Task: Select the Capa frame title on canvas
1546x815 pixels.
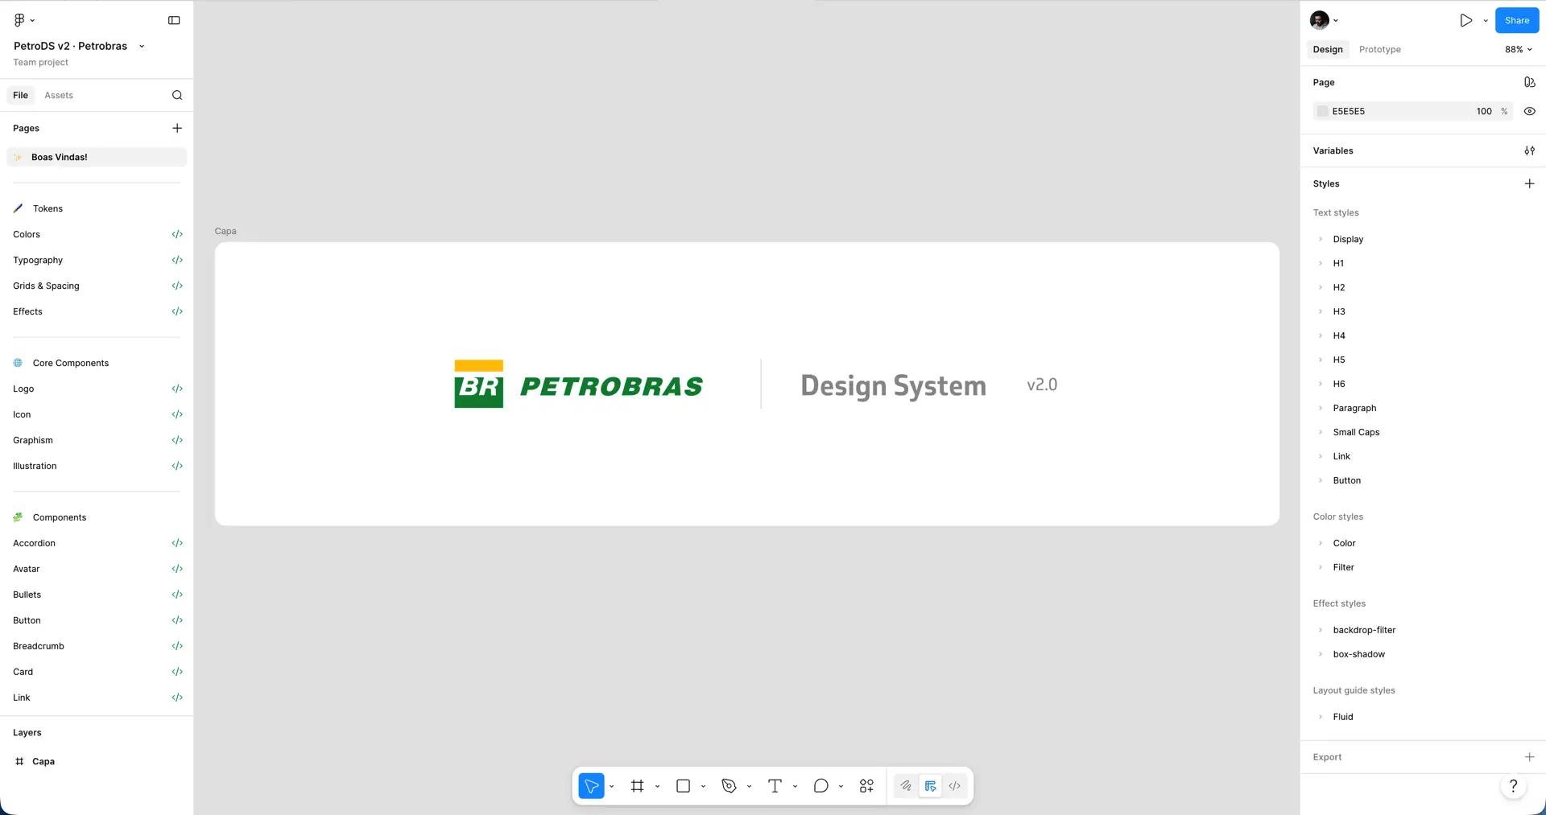Action: (225, 231)
